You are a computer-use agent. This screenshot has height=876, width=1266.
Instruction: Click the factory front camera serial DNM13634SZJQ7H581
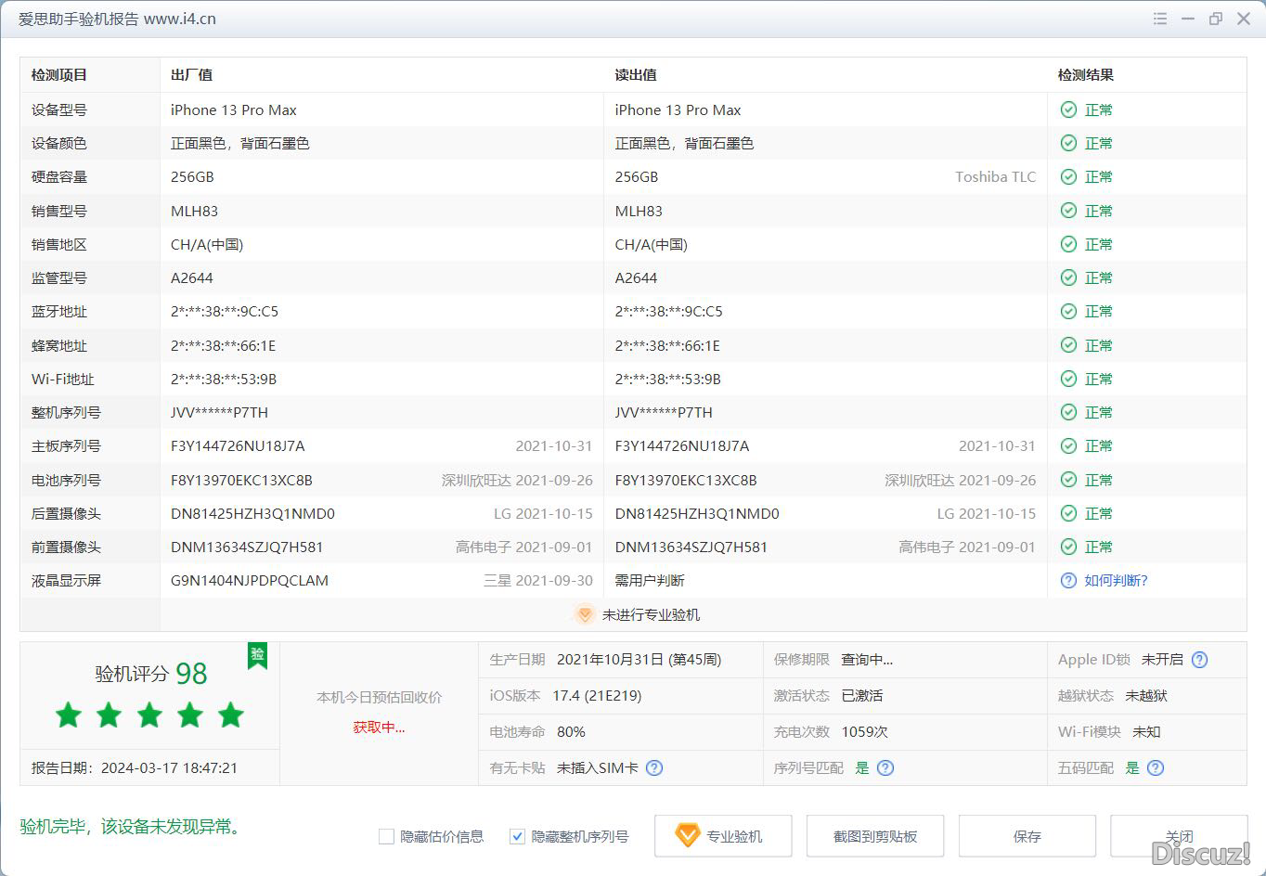[247, 547]
